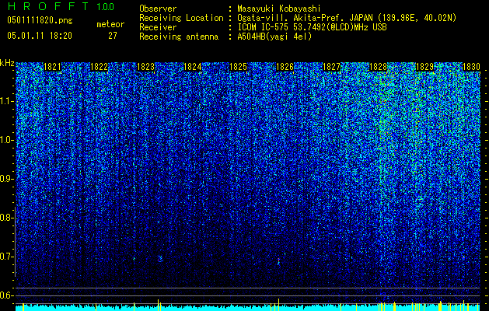The height and width of the screenshot is (311, 489).
Task: Click the 1830 time marker
Action: click(x=471, y=67)
